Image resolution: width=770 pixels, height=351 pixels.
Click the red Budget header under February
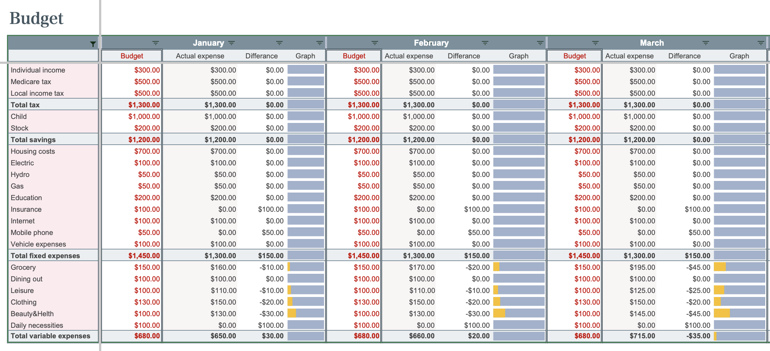(x=354, y=56)
